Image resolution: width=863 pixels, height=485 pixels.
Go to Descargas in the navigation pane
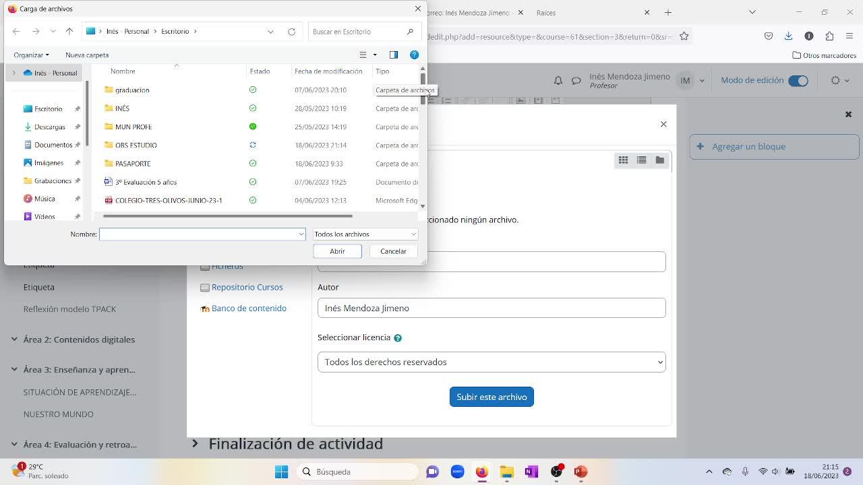pos(49,127)
